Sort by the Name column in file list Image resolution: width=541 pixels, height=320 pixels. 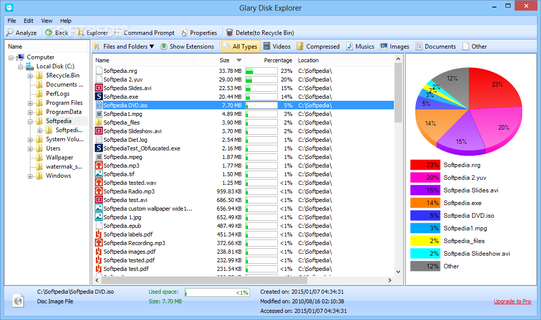click(143, 60)
